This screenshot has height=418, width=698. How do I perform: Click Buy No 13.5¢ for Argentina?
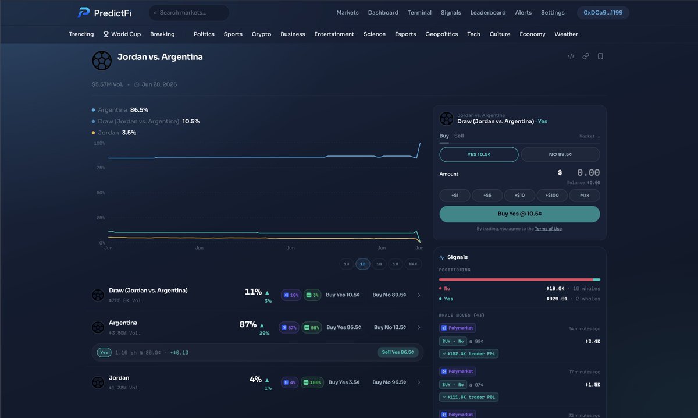coord(390,327)
